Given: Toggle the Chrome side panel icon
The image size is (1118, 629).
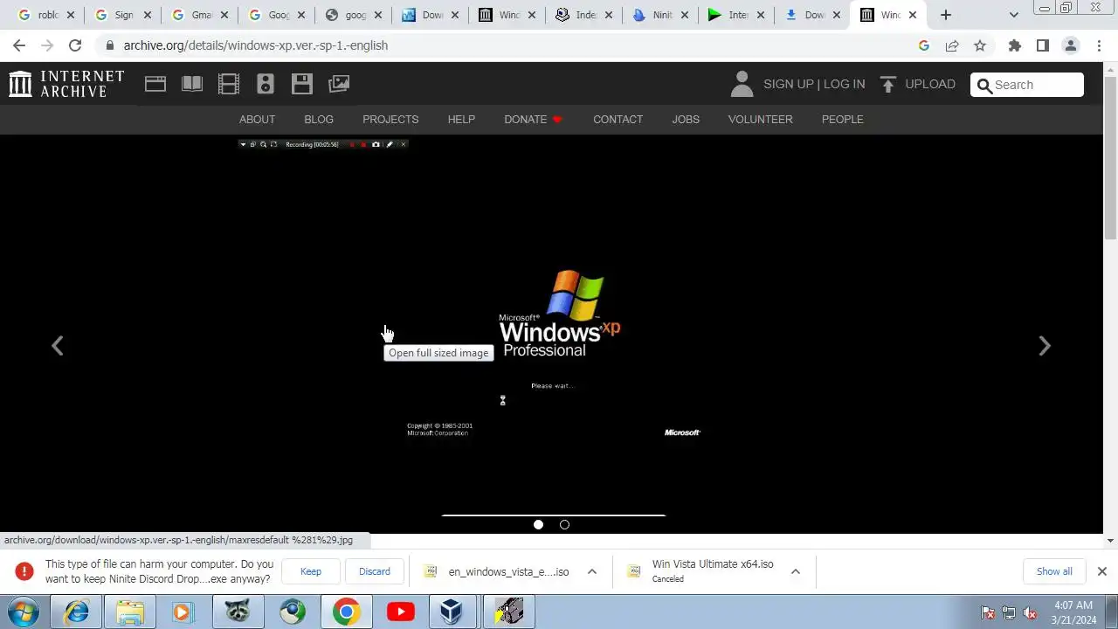Looking at the screenshot, I should point(1043,45).
